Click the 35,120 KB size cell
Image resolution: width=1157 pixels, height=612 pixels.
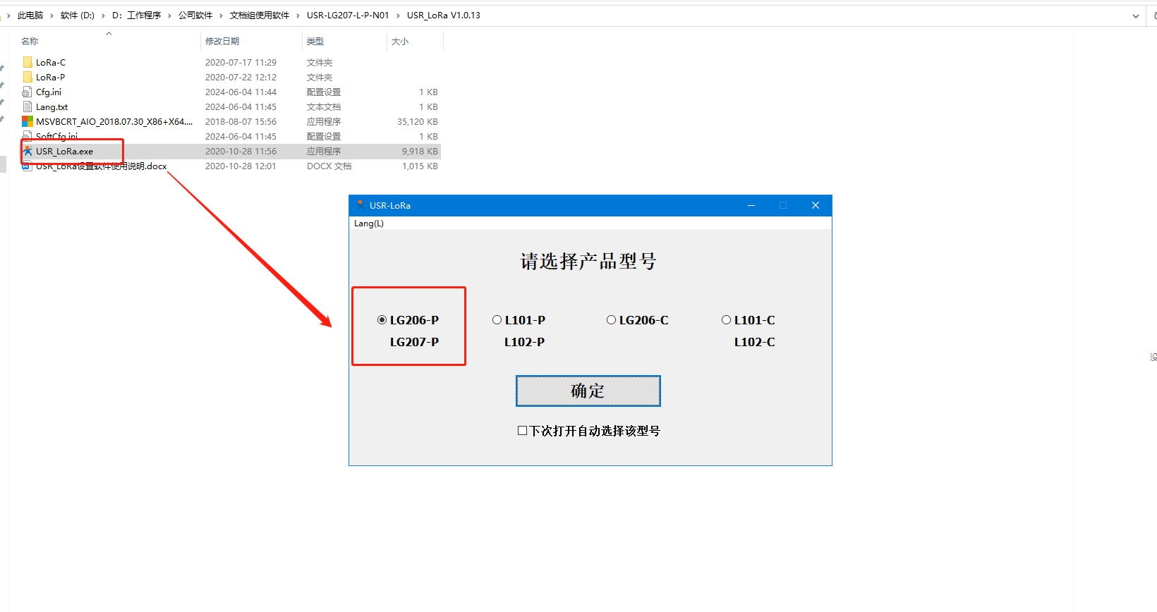coord(418,122)
